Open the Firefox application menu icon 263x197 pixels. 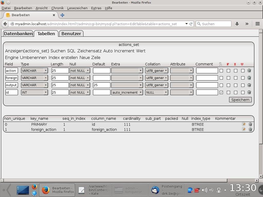(257, 24)
